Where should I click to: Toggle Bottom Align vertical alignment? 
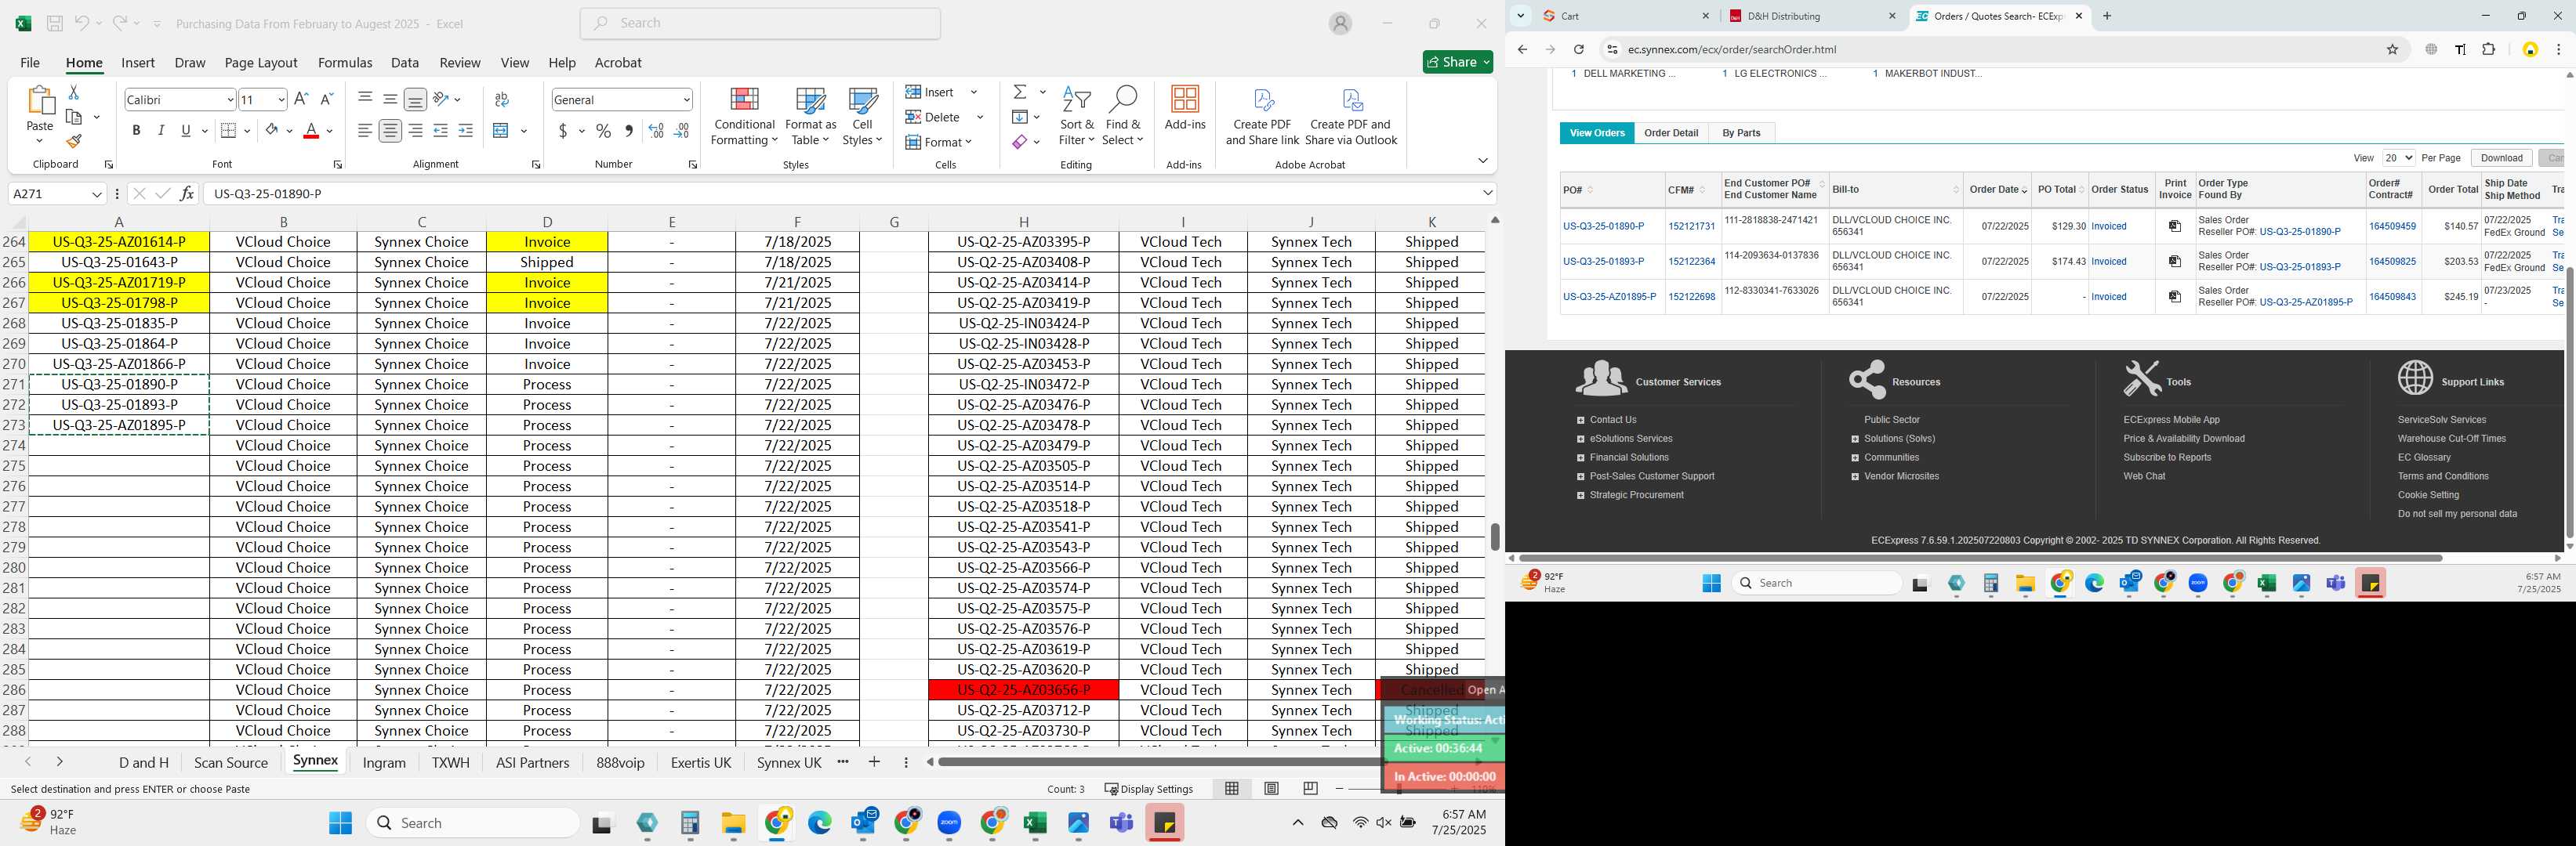point(415,99)
